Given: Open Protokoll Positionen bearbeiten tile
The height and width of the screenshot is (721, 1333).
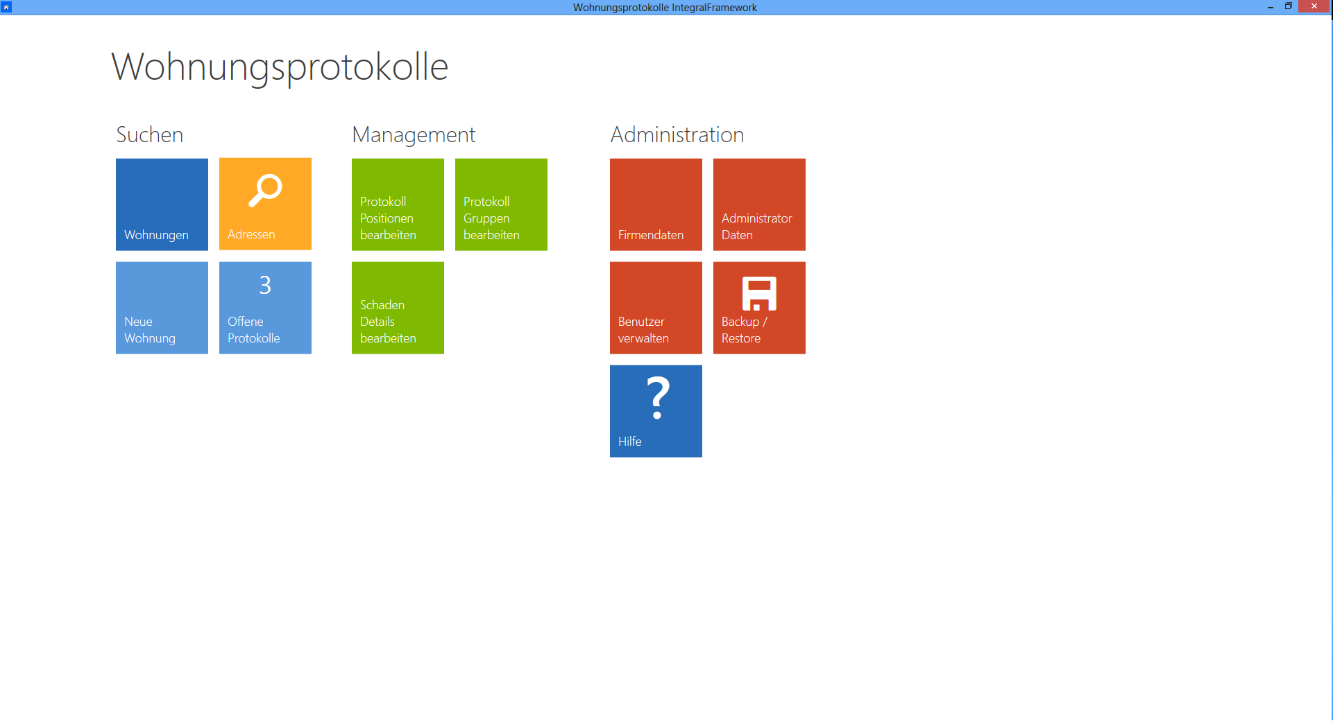Looking at the screenshot, I should [x=398, y=205].
